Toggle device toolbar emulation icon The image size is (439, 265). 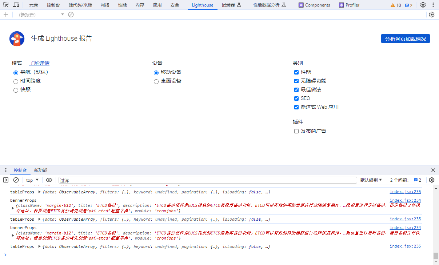tap(16, 5)
